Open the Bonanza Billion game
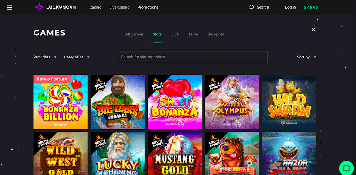This screenshot has width=356, height=175. pyautogui.click(x=61, y=102)
